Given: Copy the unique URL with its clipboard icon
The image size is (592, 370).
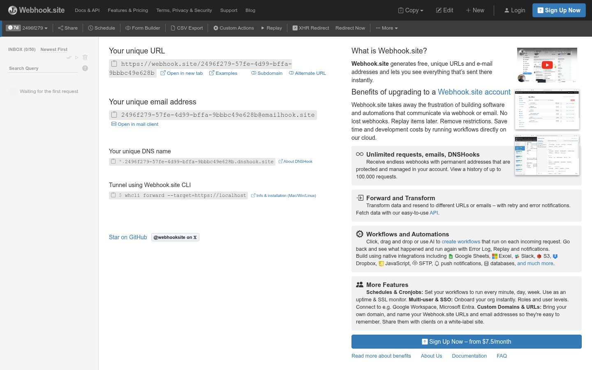Looking at the screenshot, I should 114,64.
